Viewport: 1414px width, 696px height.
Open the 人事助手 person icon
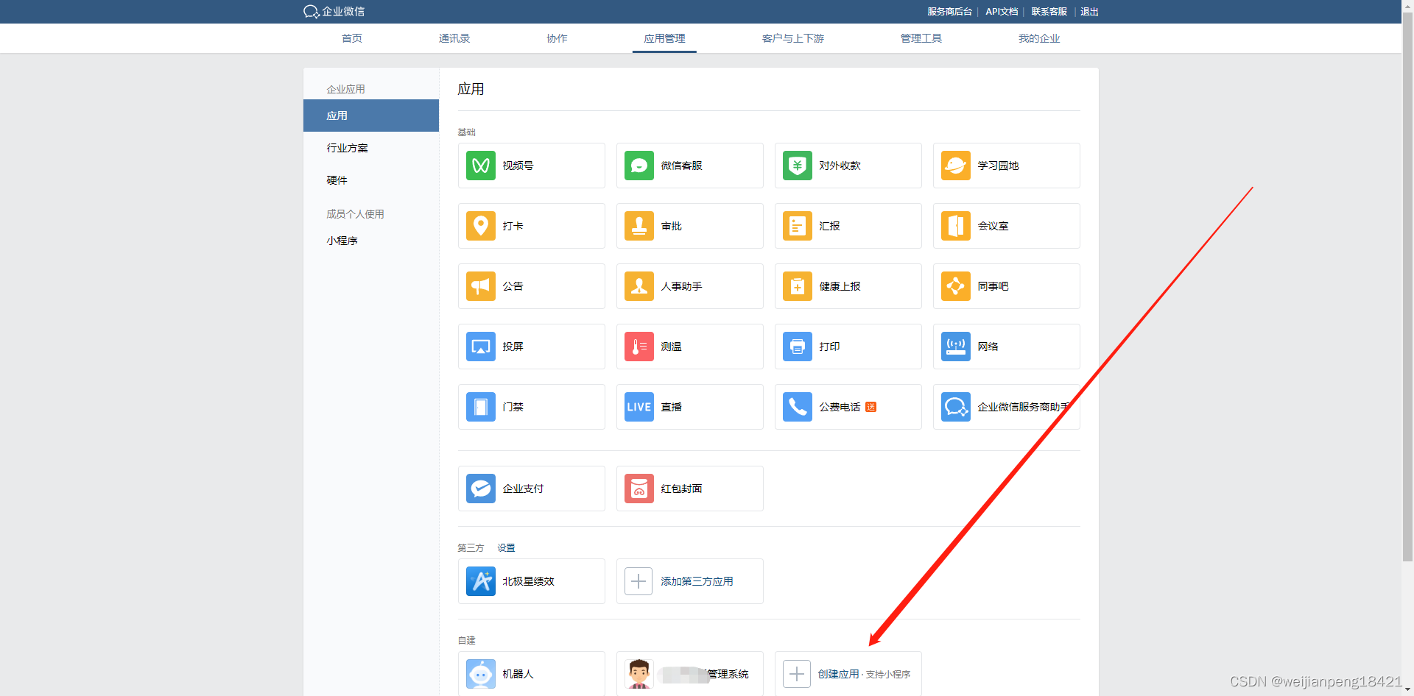[639, 286]
